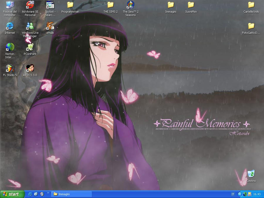Switch to the Immagini taskbar window

[72, 194]
